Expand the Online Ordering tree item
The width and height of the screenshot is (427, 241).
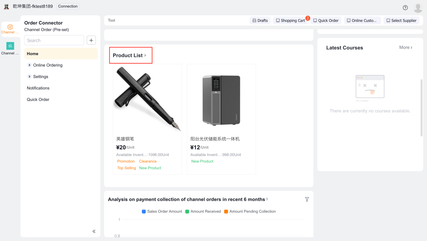tap(29, 65)
